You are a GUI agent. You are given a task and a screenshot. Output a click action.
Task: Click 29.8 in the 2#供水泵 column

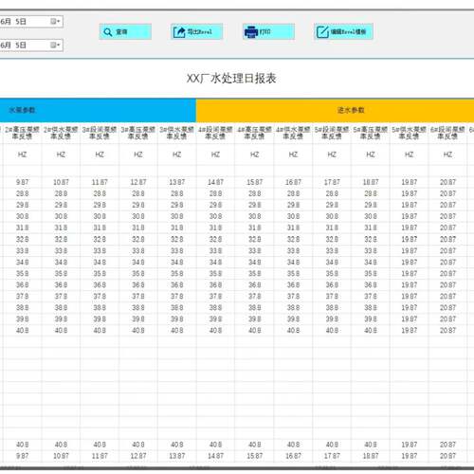(x=61, y=205)
